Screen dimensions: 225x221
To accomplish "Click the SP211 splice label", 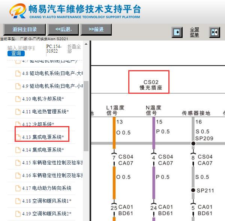I will pos(205,191).
